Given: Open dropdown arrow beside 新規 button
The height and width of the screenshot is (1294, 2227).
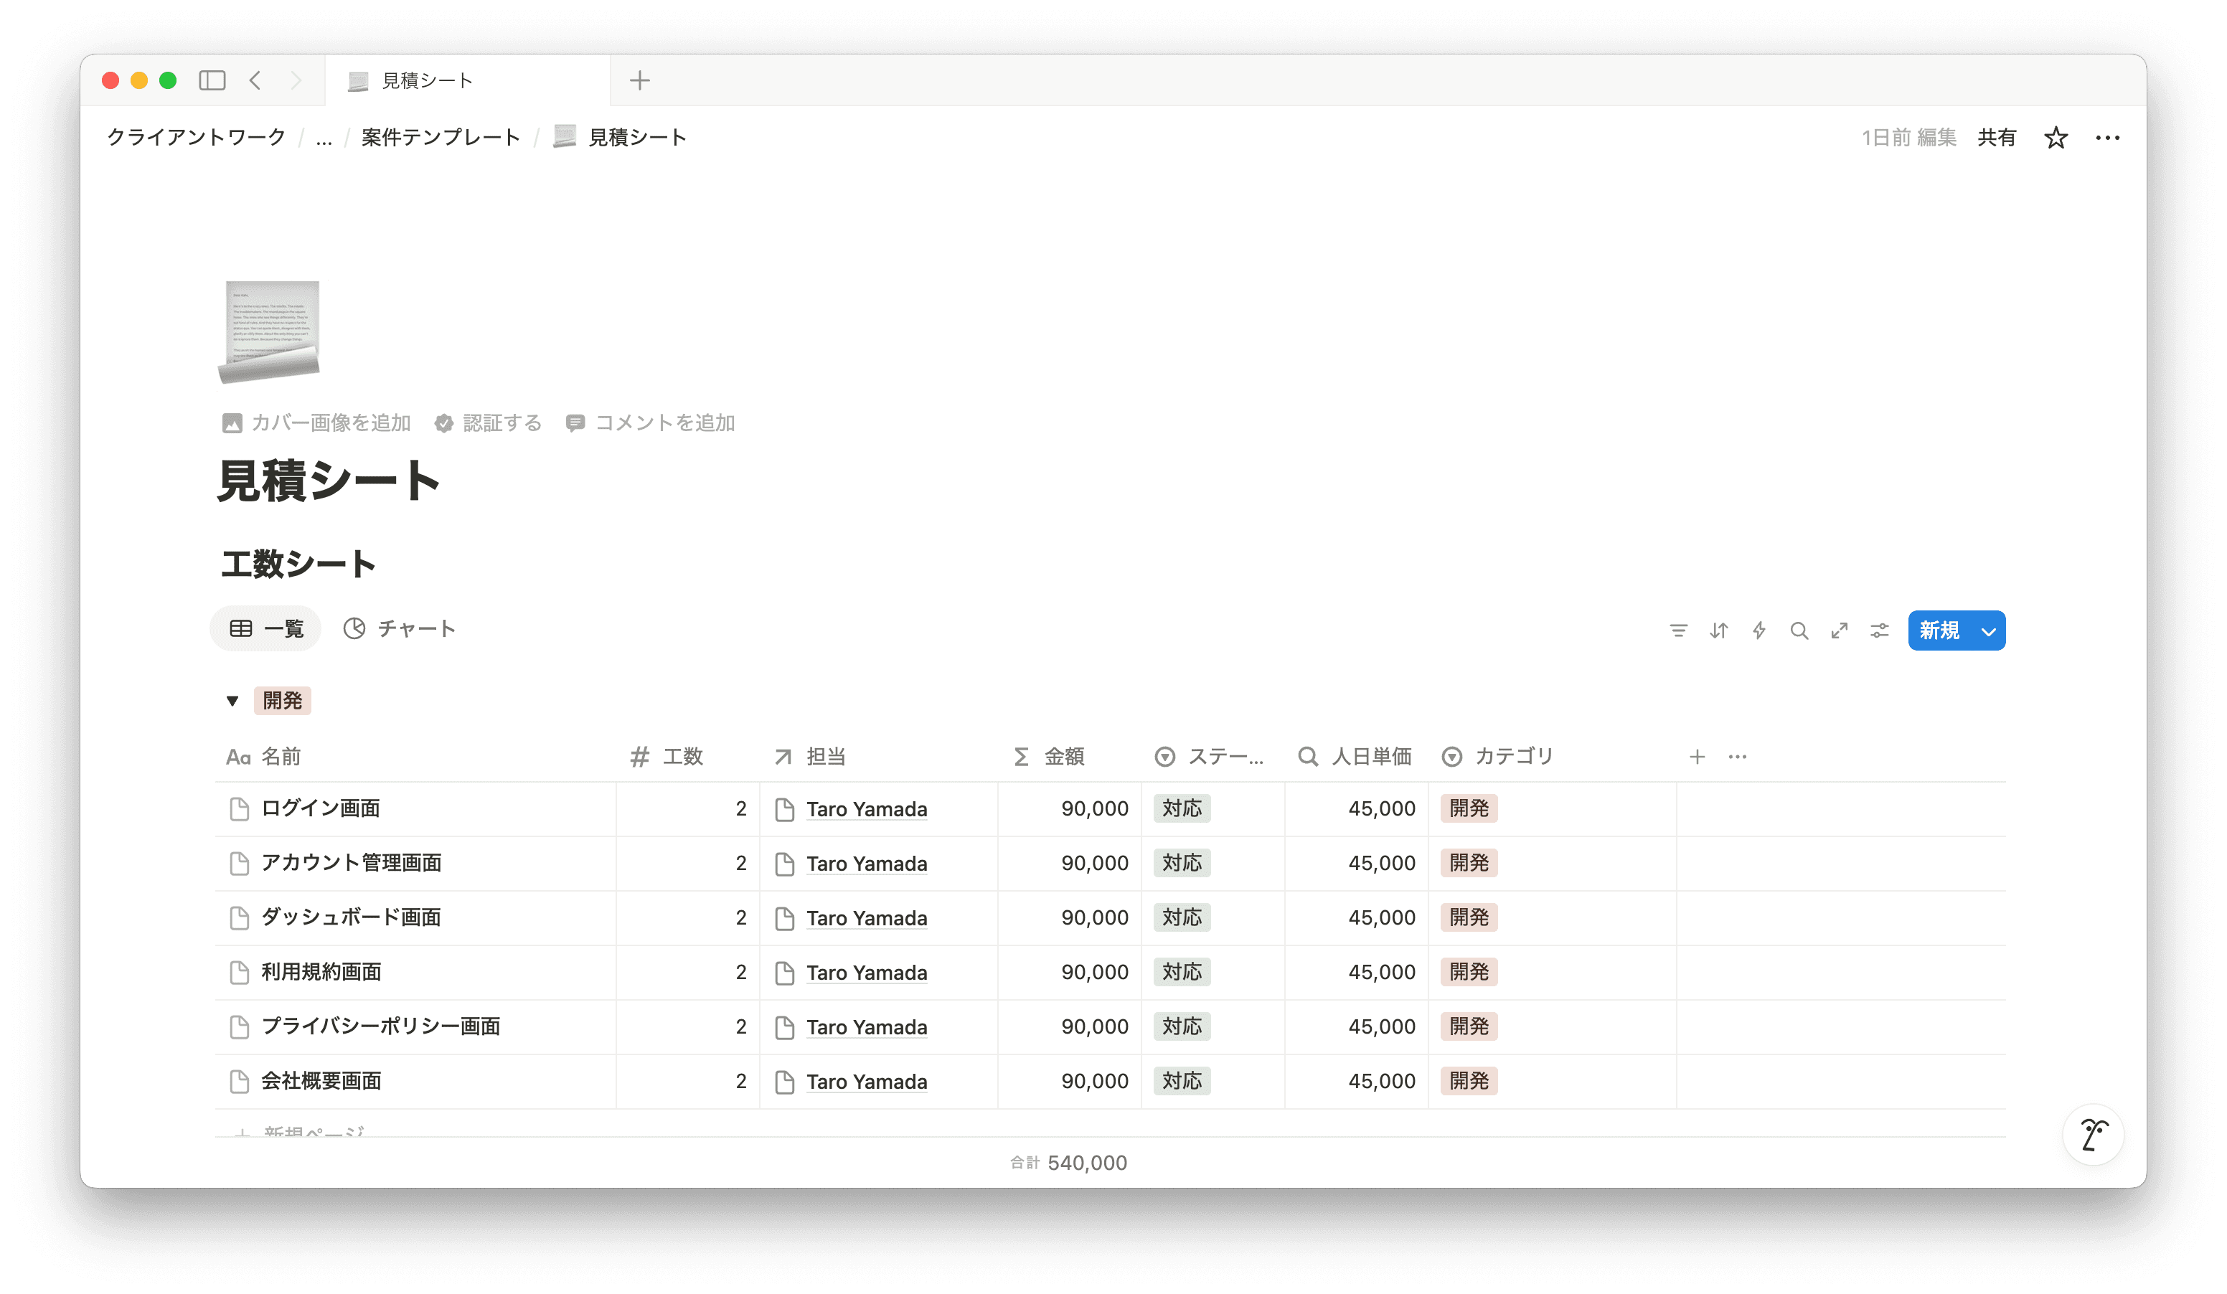Looking at the screenshot, I should (1988, 631).
